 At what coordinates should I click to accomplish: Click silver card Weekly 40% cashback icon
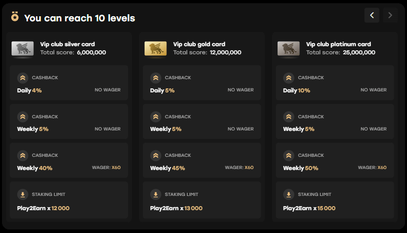point(22,155)
